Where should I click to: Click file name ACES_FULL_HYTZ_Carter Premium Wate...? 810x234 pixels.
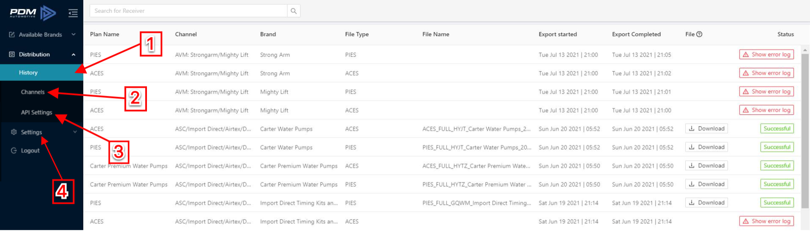(476, 166)
